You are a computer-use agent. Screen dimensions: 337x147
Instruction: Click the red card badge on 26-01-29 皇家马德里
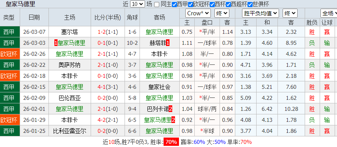[x=173, y=120]
